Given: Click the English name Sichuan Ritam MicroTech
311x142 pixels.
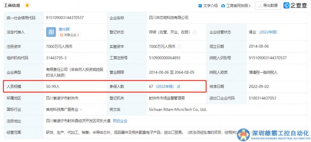Looking at the screenshot, I should 178,109.
